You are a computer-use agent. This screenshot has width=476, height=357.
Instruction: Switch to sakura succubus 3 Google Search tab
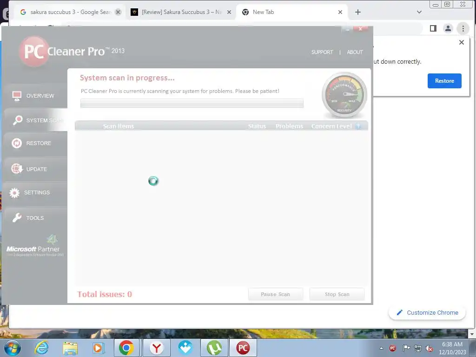pyautogui.click(x=70, y=12)
